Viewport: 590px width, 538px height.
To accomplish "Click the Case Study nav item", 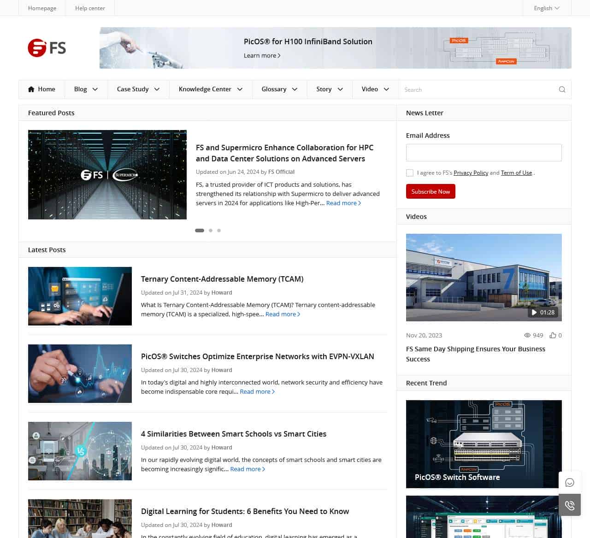I will (133, 89).
